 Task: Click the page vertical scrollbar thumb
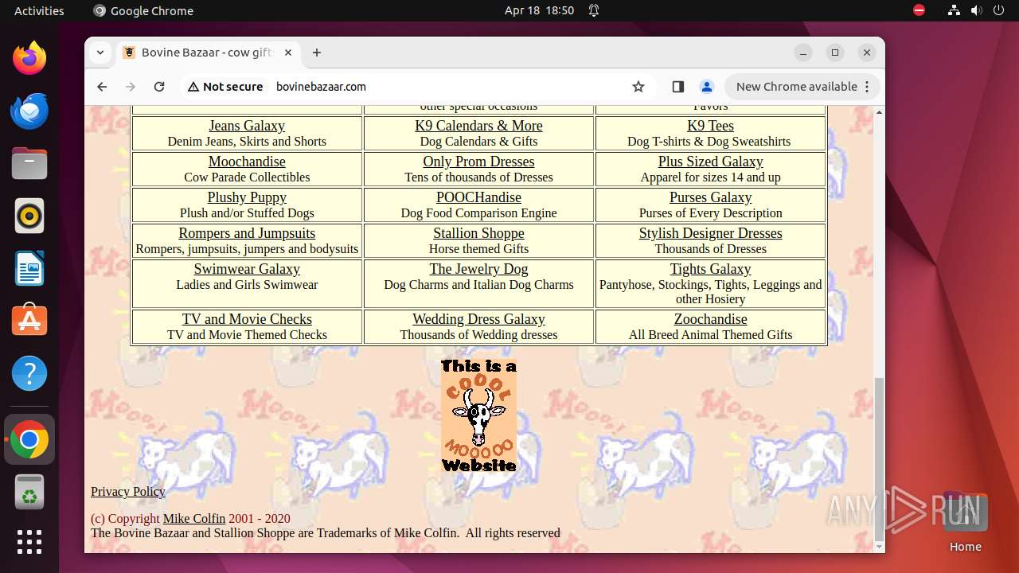click(x=879, y=459)
